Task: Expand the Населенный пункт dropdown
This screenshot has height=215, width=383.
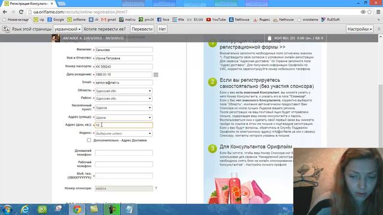Action: point(123,107)
